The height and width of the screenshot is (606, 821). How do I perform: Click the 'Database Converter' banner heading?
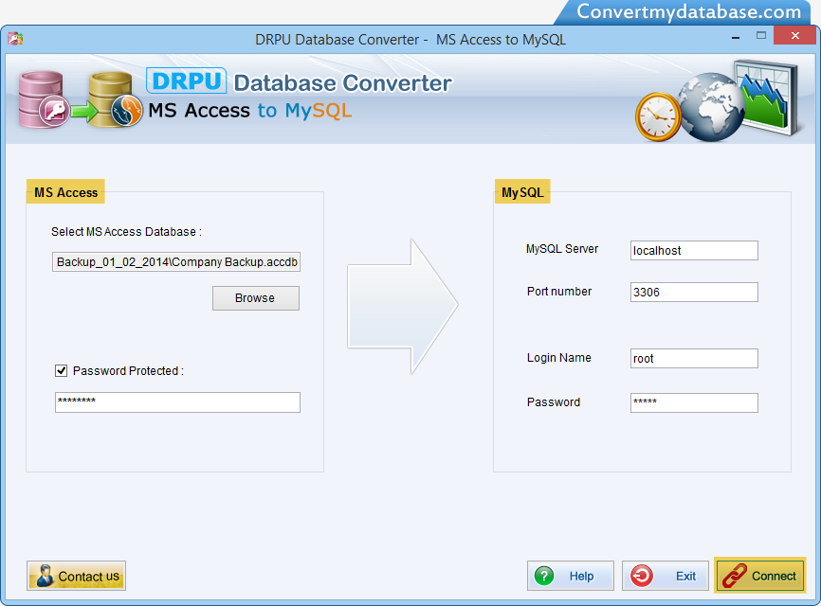(x=342, y=82)
